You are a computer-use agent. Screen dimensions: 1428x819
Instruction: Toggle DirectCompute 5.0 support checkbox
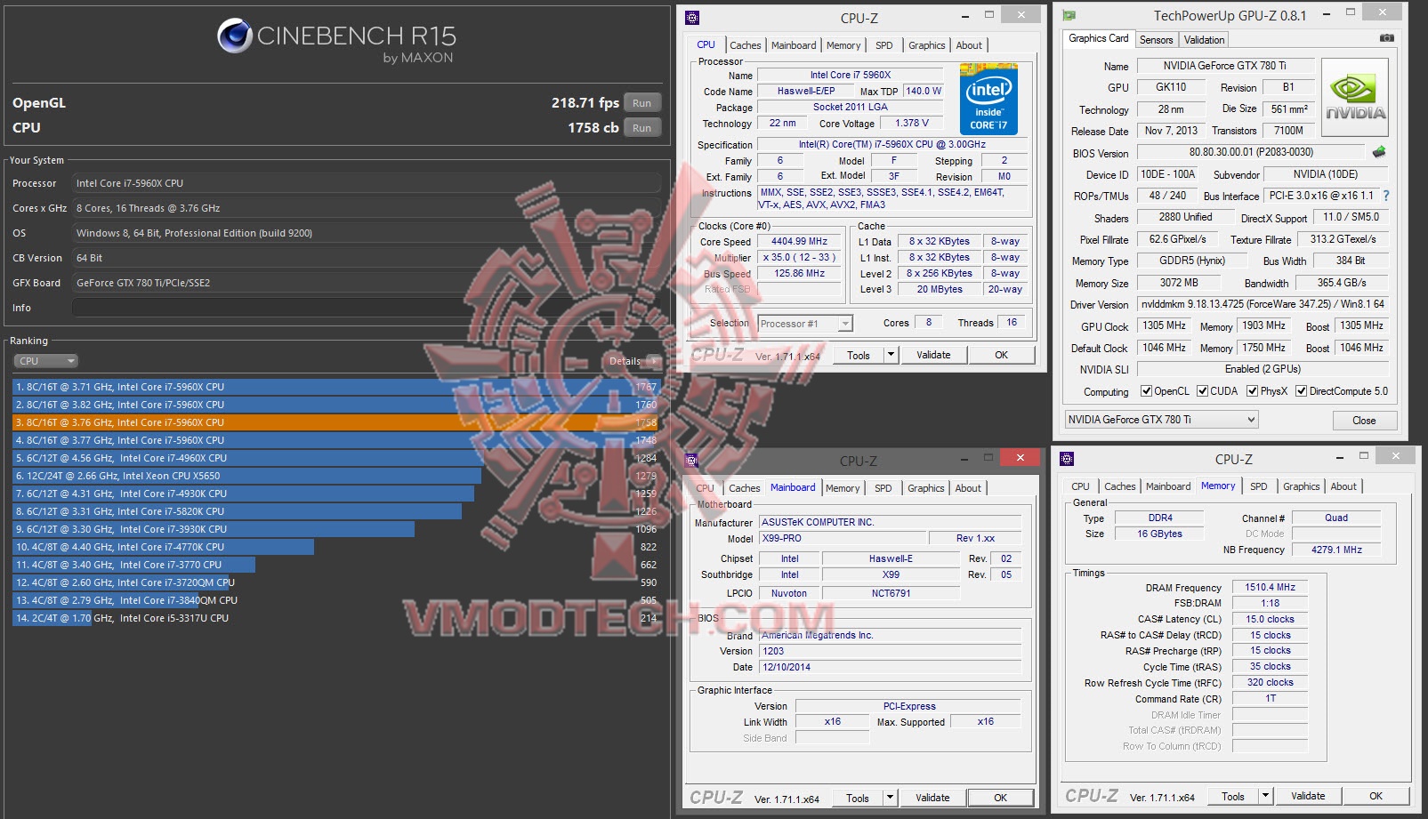click(1302, 391)
